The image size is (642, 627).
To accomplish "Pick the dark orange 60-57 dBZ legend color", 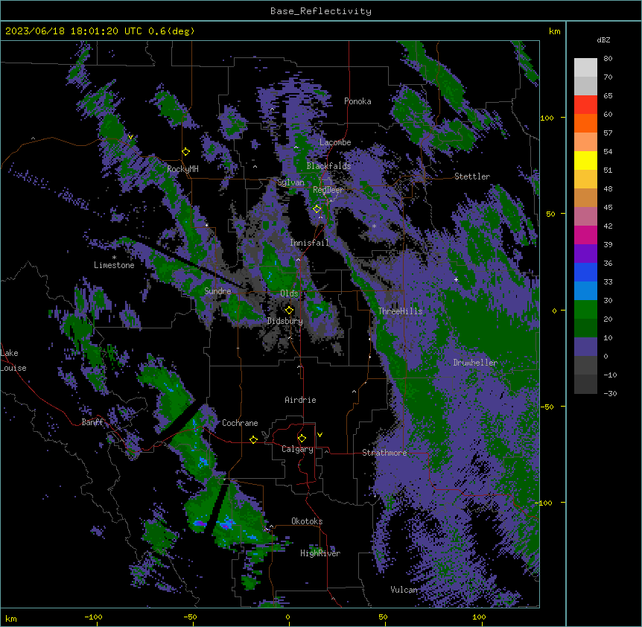I will (x=585, y=123).
